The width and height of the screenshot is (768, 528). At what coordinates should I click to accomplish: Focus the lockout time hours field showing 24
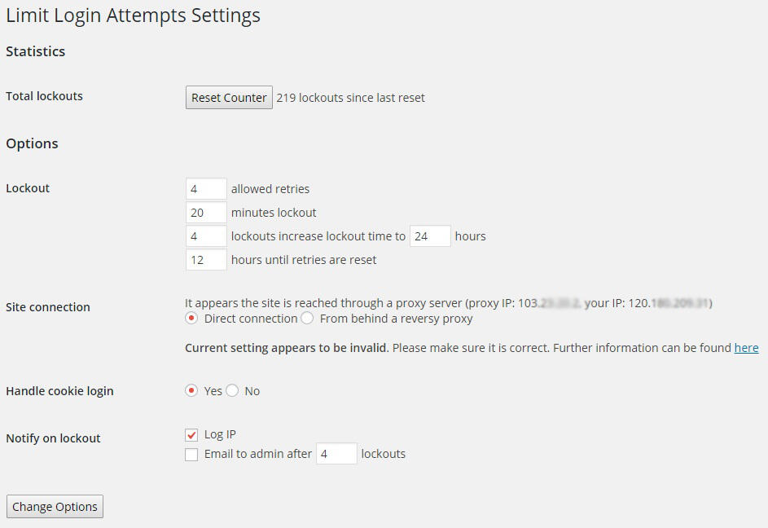pyautogui.click(x=430, y=236)
